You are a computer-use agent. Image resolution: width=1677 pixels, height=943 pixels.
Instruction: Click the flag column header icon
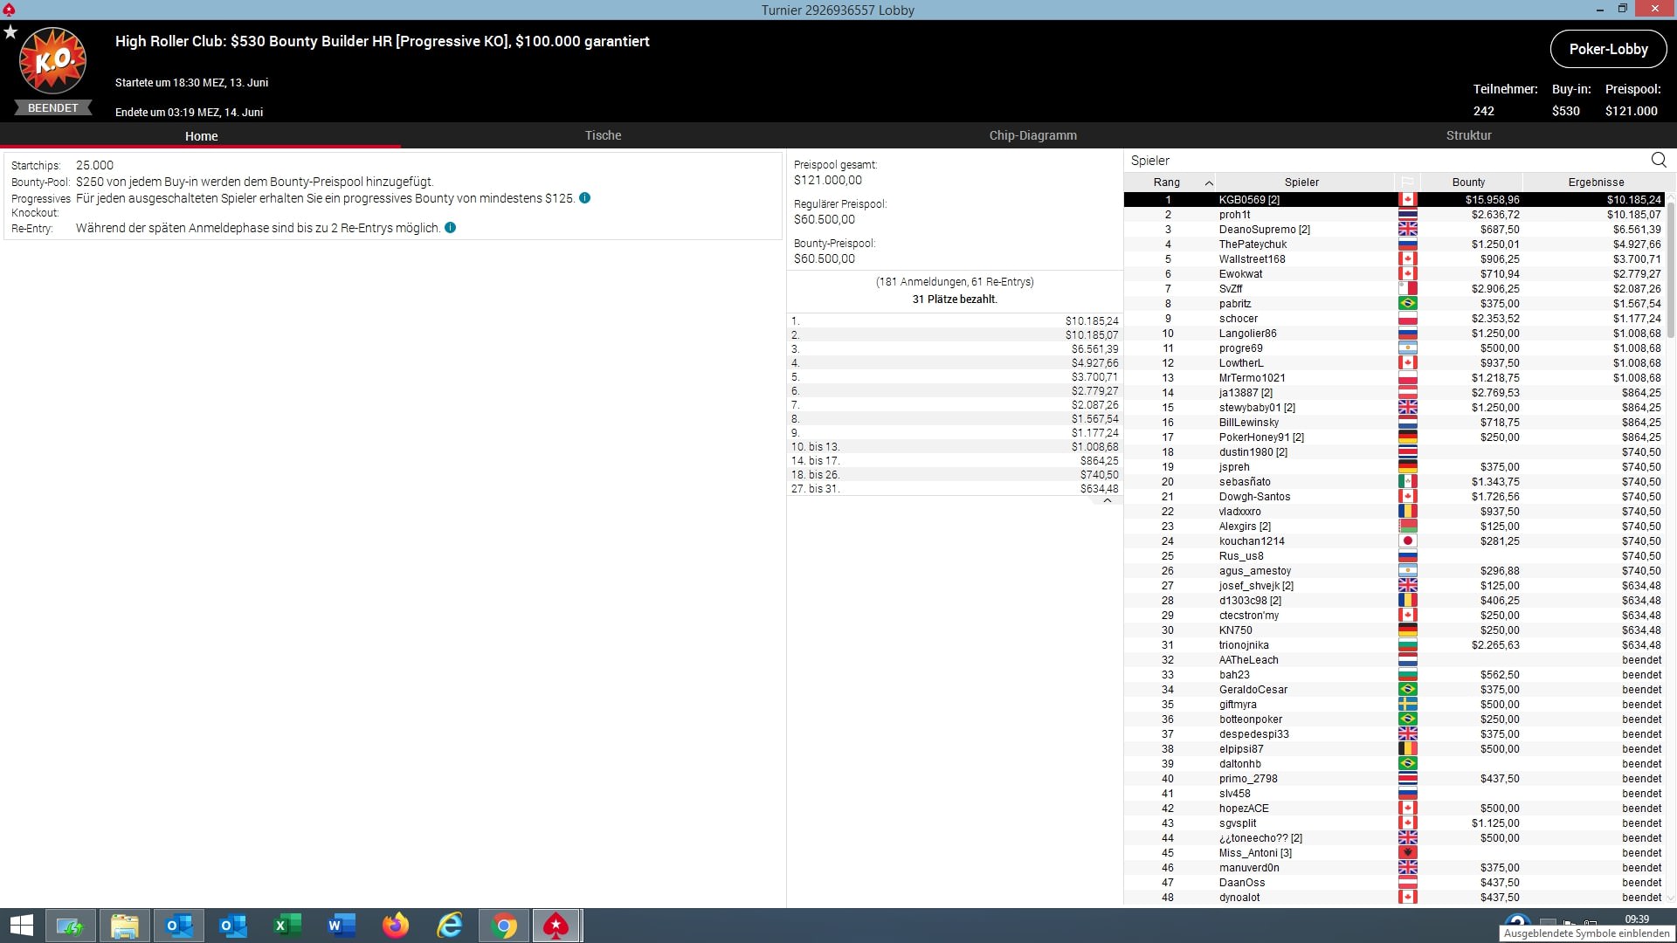[1407, 182]
